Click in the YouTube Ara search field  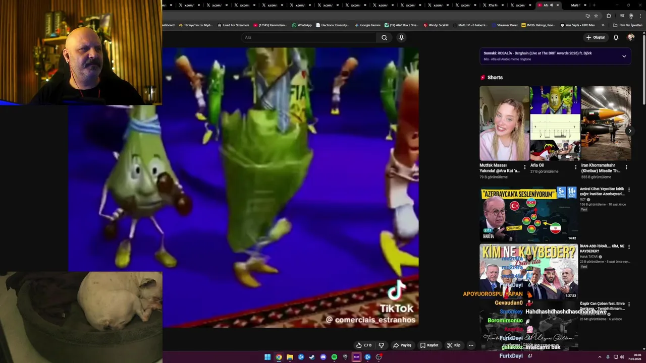[x=309, y=37]
